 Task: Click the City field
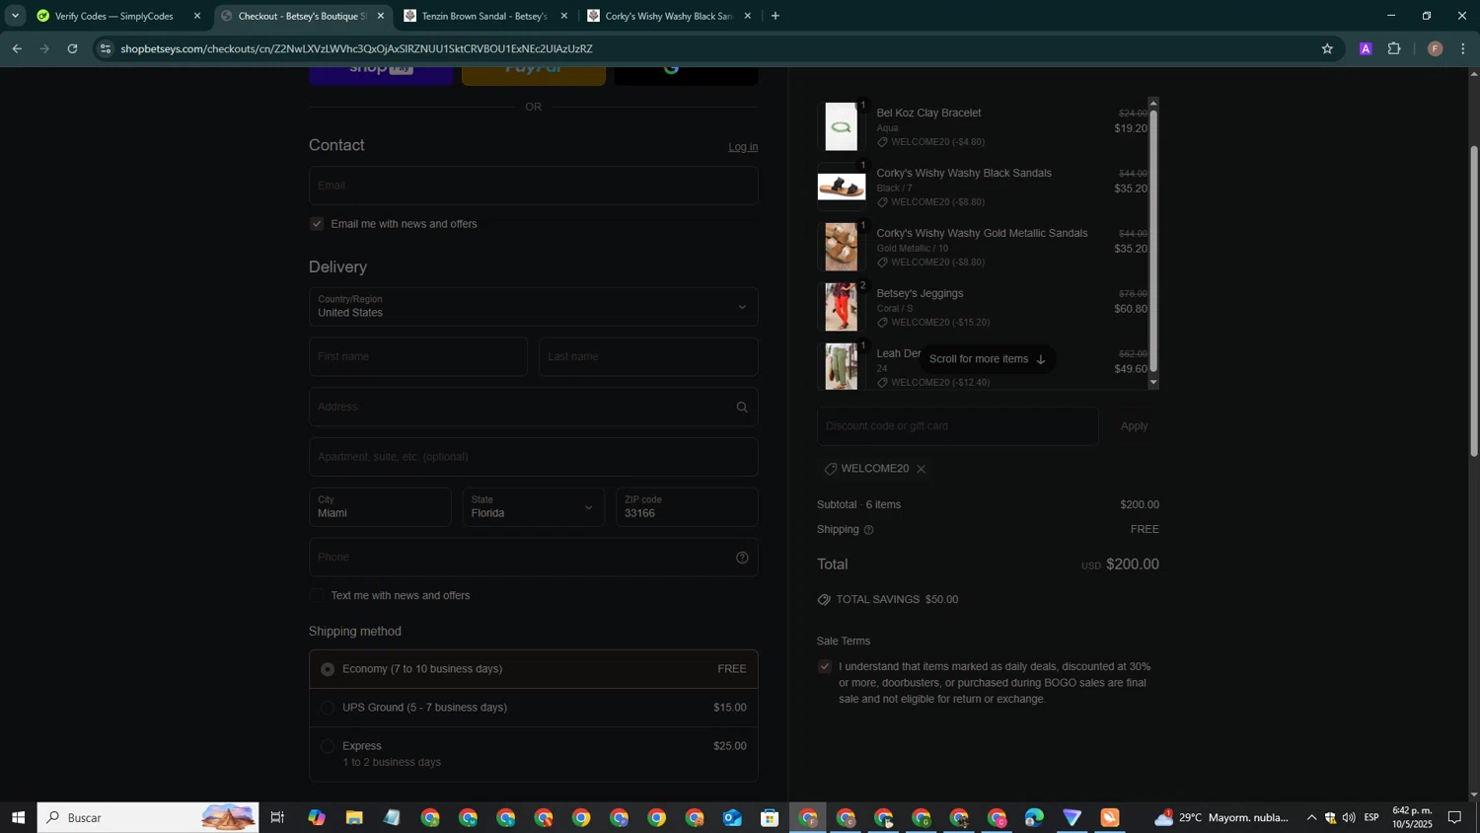click(x=380, y=507)
